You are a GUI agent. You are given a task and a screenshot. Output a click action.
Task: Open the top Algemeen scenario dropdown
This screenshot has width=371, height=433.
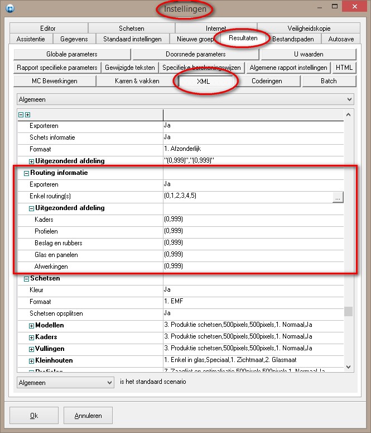pos(185,99)
